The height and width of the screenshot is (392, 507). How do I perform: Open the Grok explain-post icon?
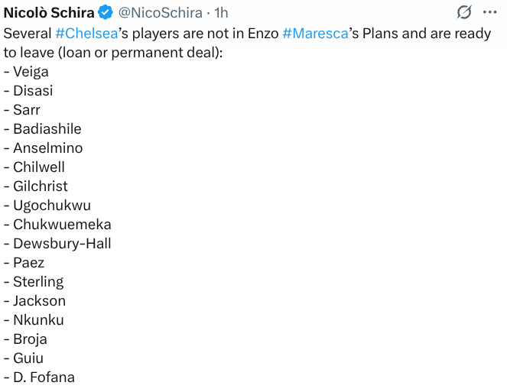point(463,12)
